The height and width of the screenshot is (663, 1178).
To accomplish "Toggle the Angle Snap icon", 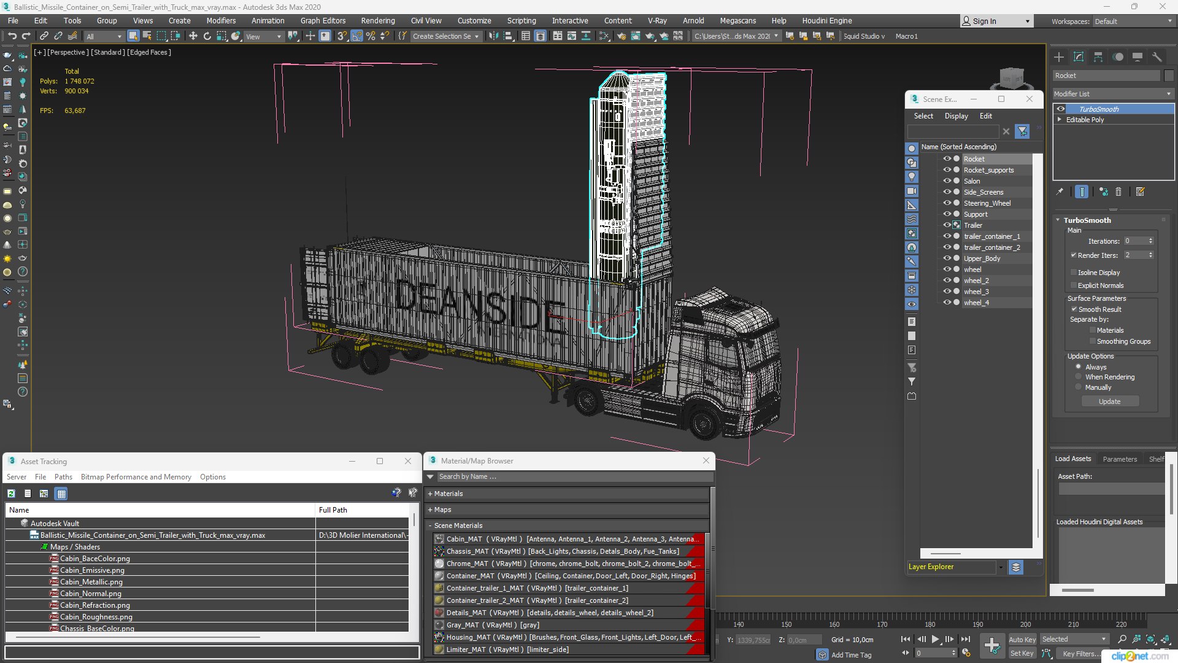I will pos(357,36).
